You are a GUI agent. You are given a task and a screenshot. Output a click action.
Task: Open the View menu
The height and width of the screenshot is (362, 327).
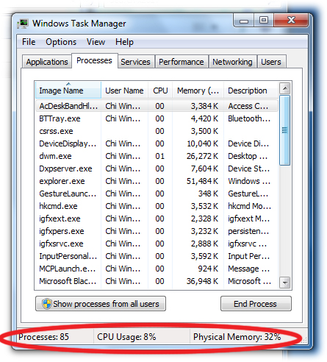[96, 42]
